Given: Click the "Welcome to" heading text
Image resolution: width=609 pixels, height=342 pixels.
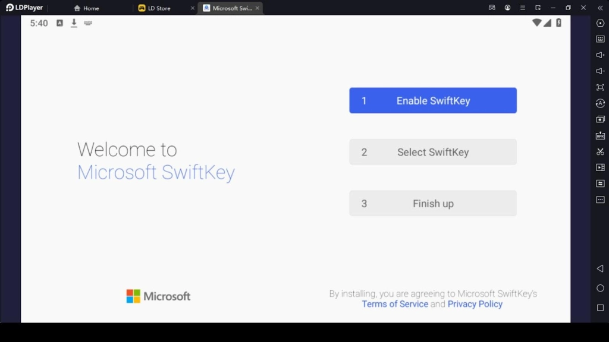Looking at the screenshot, I should [x=127, y=150].
